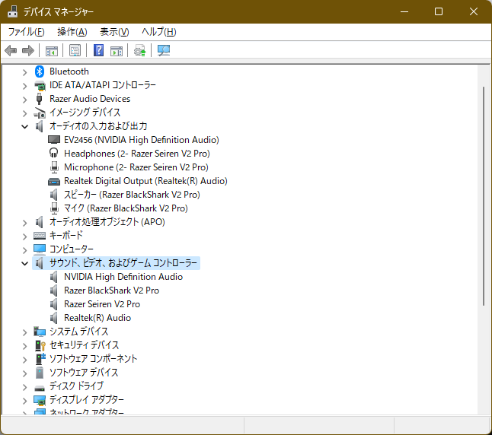Select Headphones (2- Razer Seiren V2 Pro)

pyautogui.click(x=137, y=154)
